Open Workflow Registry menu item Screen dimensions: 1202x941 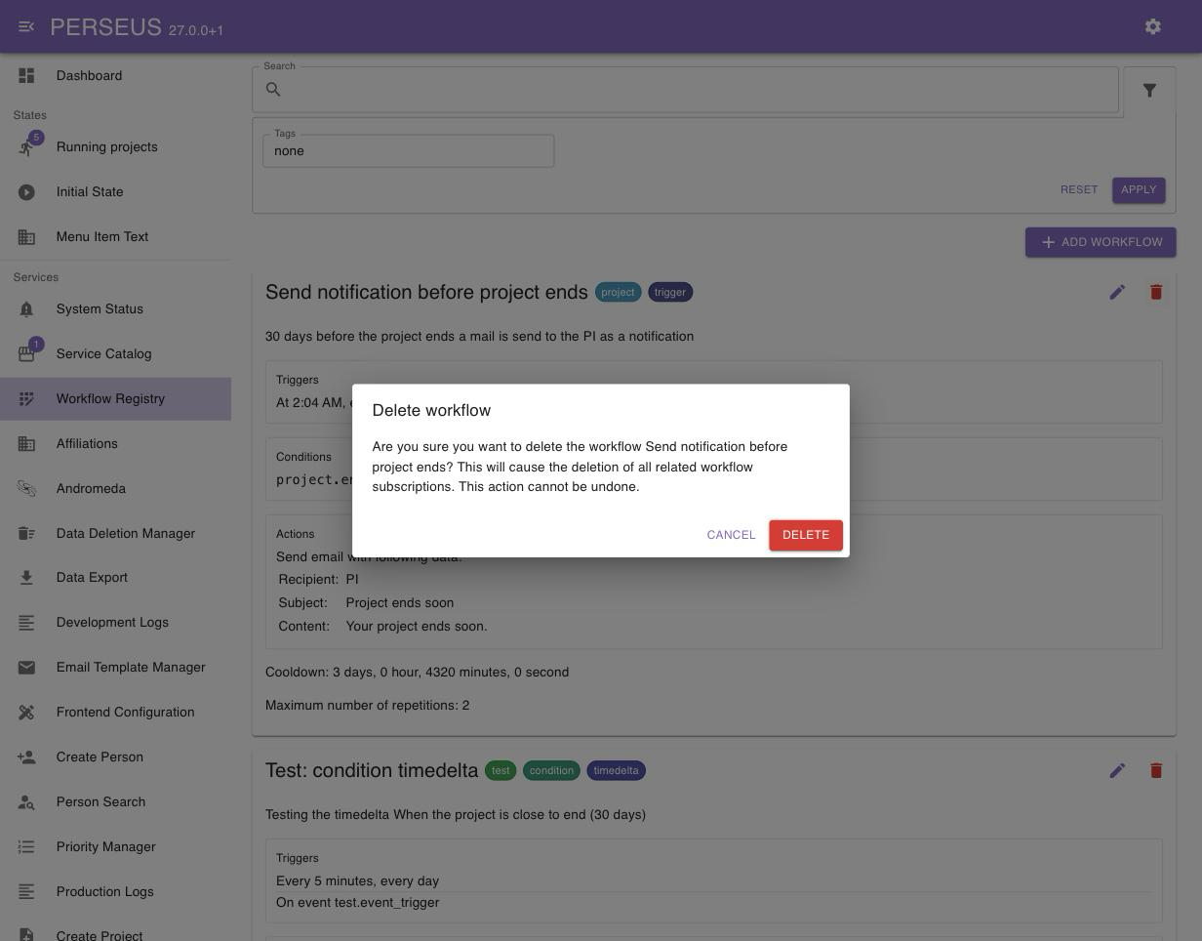point(115,399)
